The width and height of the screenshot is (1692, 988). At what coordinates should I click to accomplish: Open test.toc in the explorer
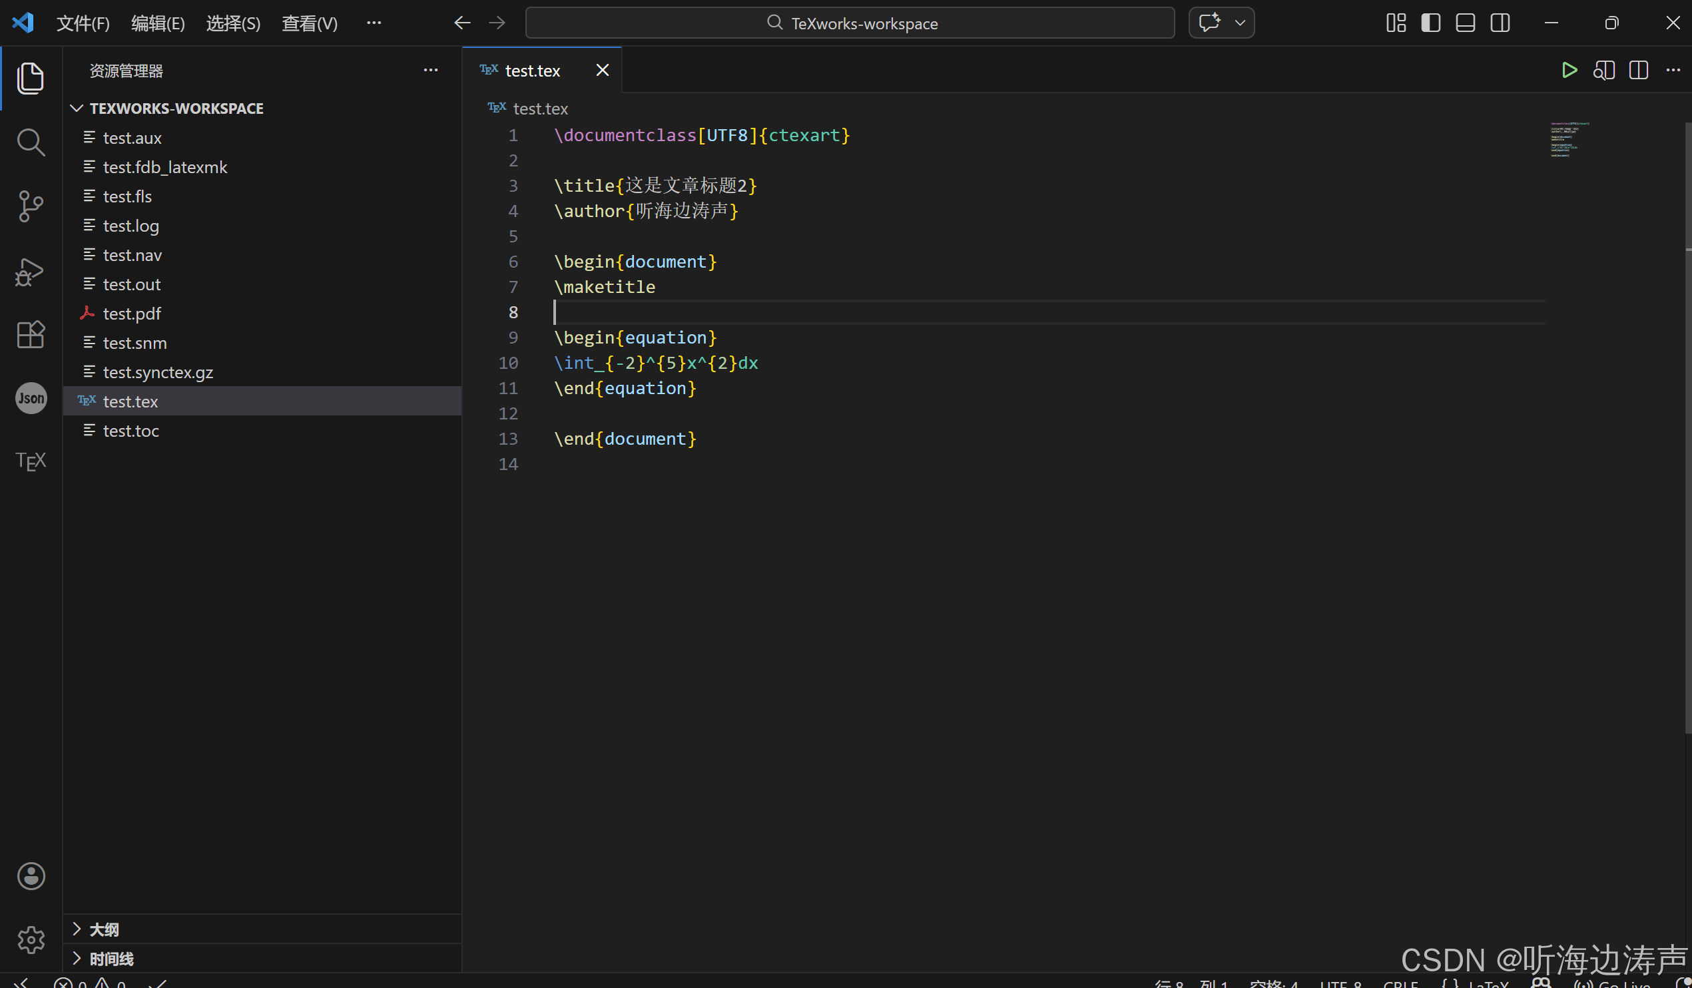click(263, 431)
